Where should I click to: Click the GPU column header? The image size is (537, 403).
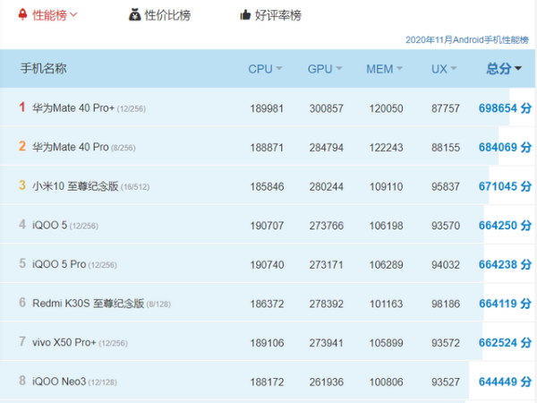[x=320, y=69]
